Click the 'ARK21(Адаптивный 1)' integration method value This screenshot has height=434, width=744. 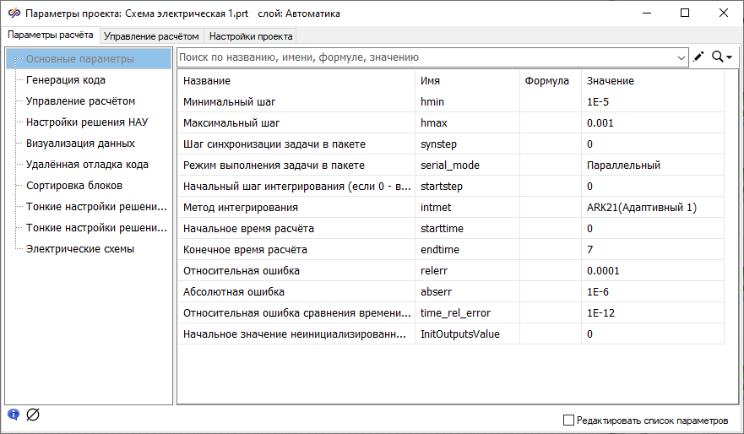[x=642, y=207]
